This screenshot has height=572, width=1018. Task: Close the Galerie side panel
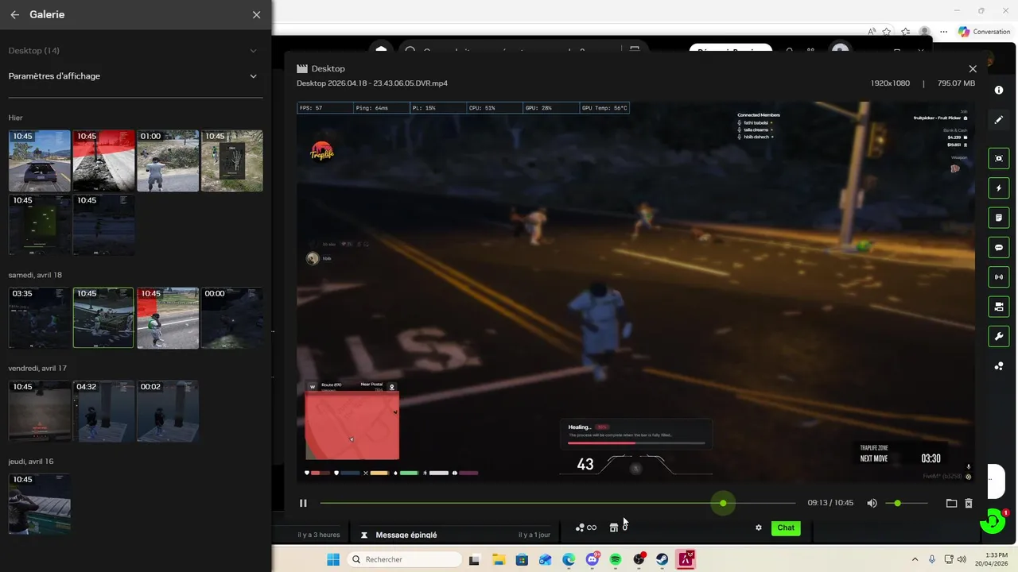(x=256, y=14)
